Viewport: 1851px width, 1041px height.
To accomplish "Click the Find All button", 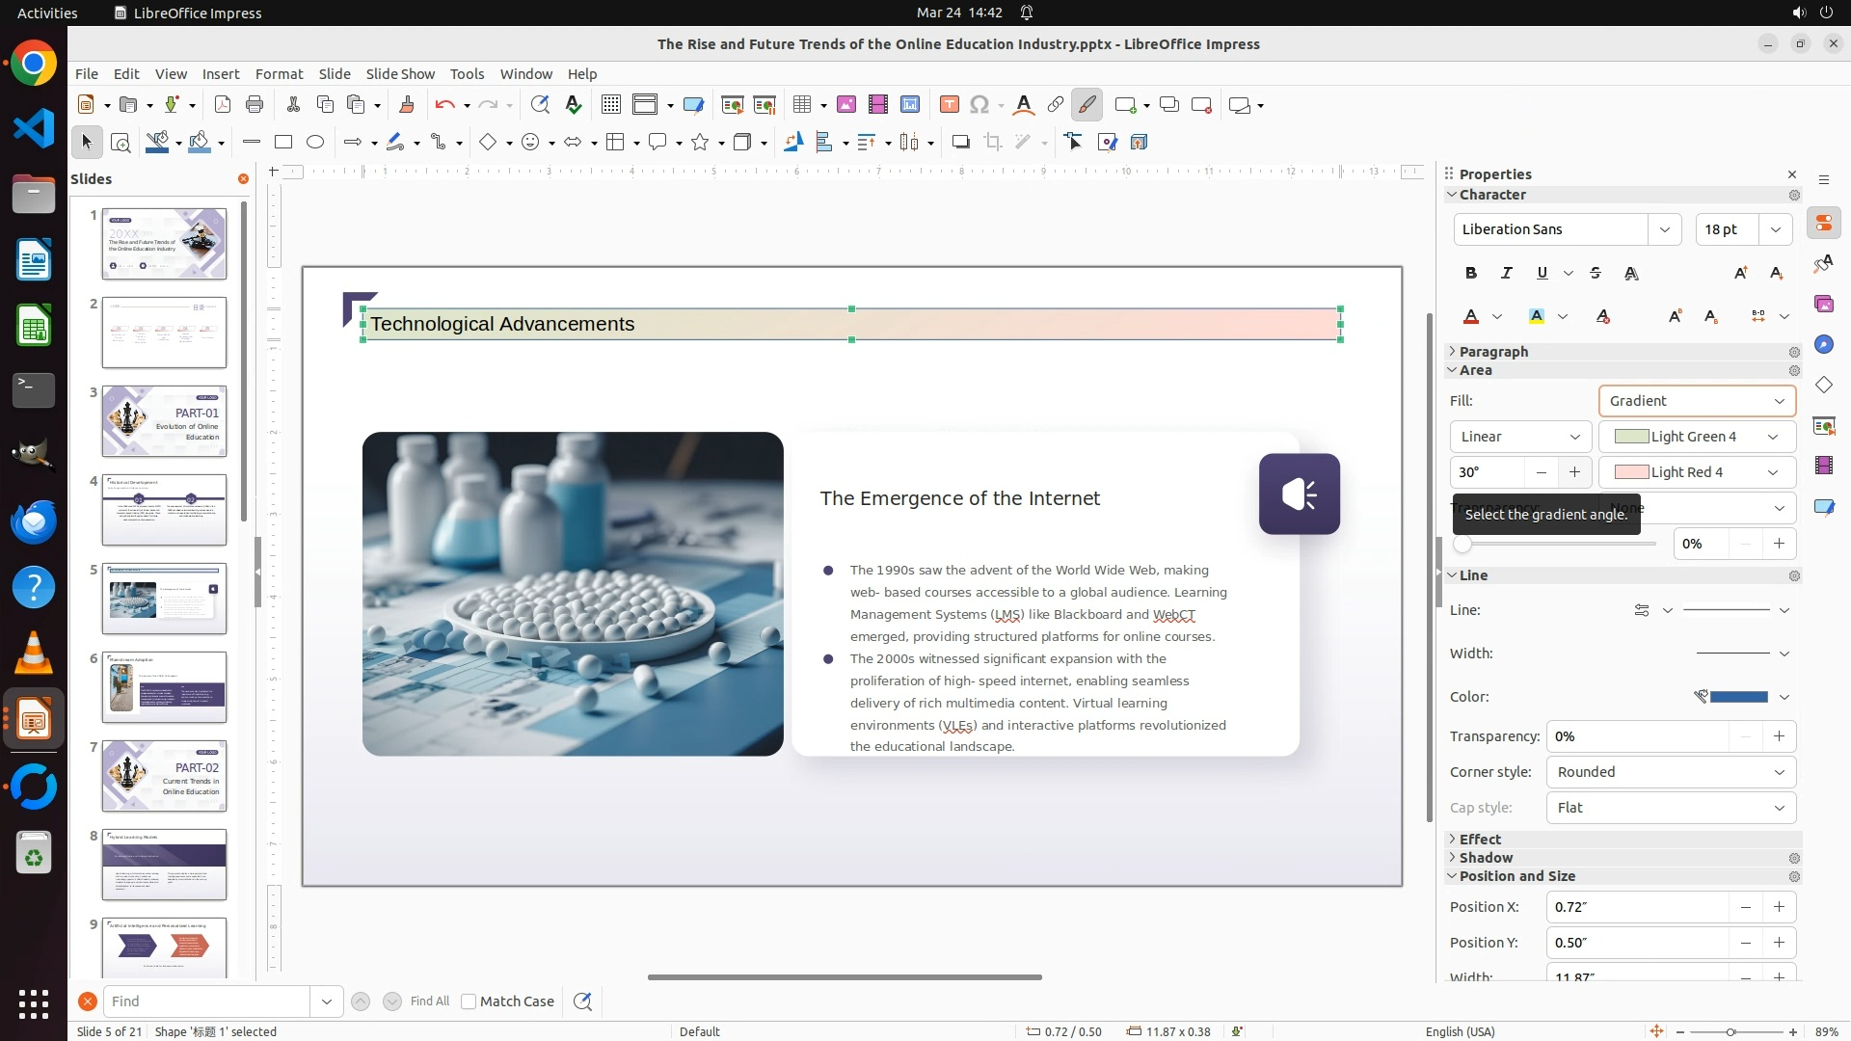I will 429,1001.
